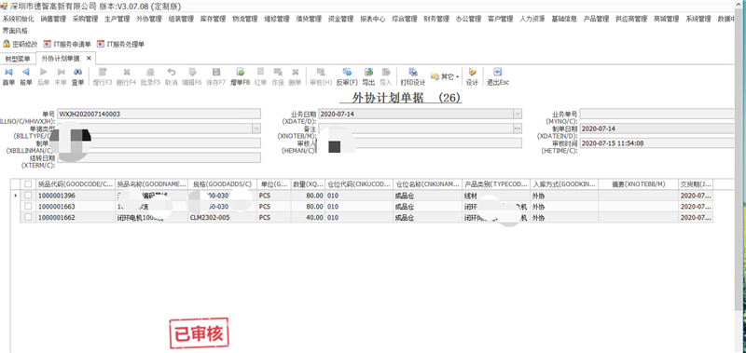Screen dimensions: 746x353
Task: Open the 设计 design tool
Action: tap(472, 76)
